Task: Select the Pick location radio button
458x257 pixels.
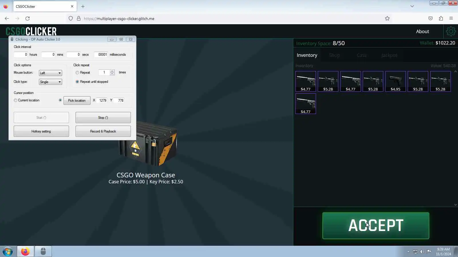Action: (x=60, y=100)
